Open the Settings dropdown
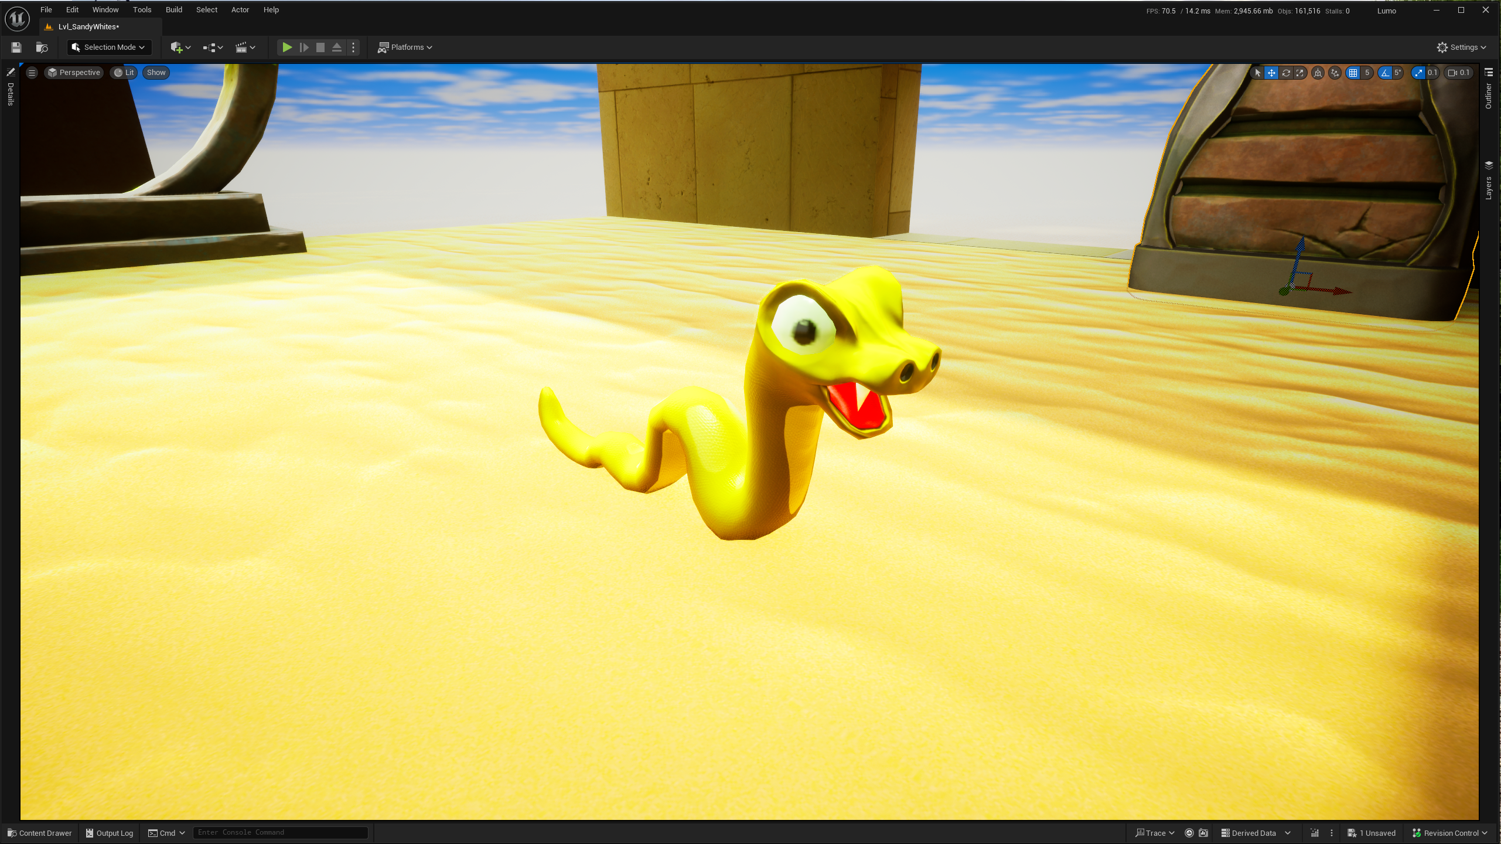This screenshot has height=844, width=1501. pos(1461,47)
